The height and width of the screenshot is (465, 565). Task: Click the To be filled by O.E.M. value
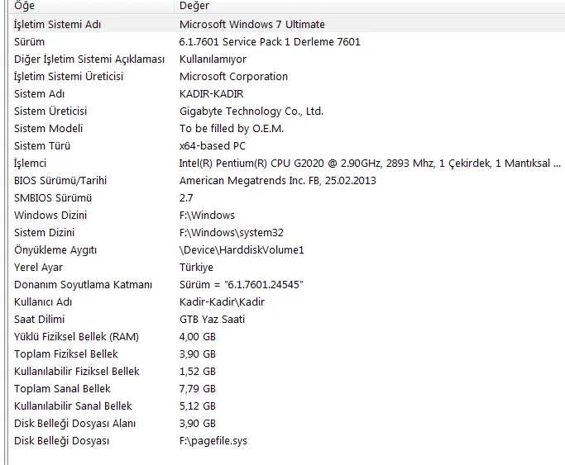(232, 128)
